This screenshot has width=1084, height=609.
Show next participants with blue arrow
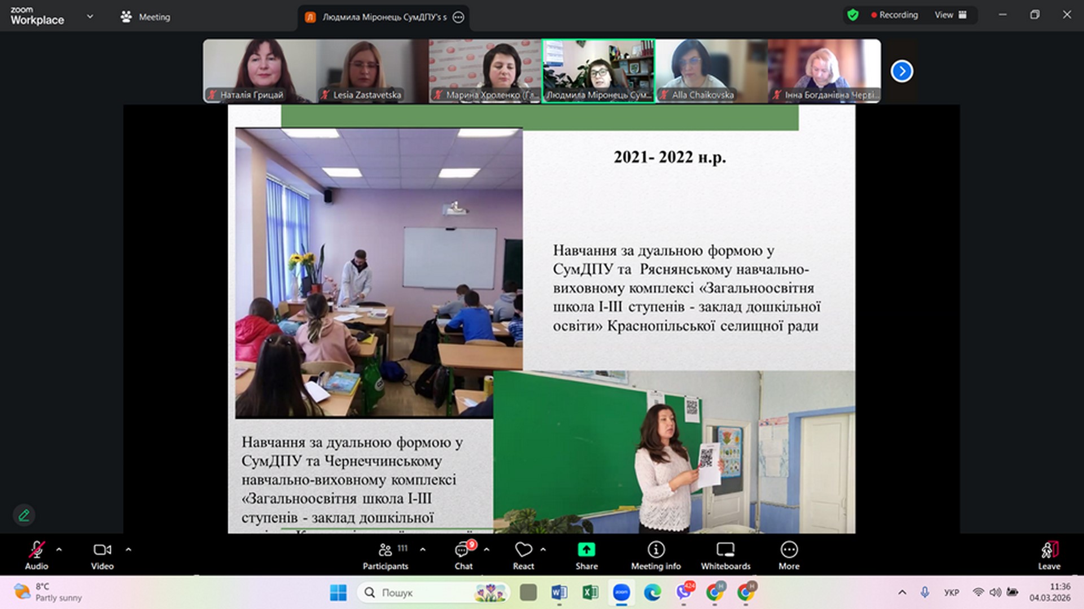click(902, 71)
